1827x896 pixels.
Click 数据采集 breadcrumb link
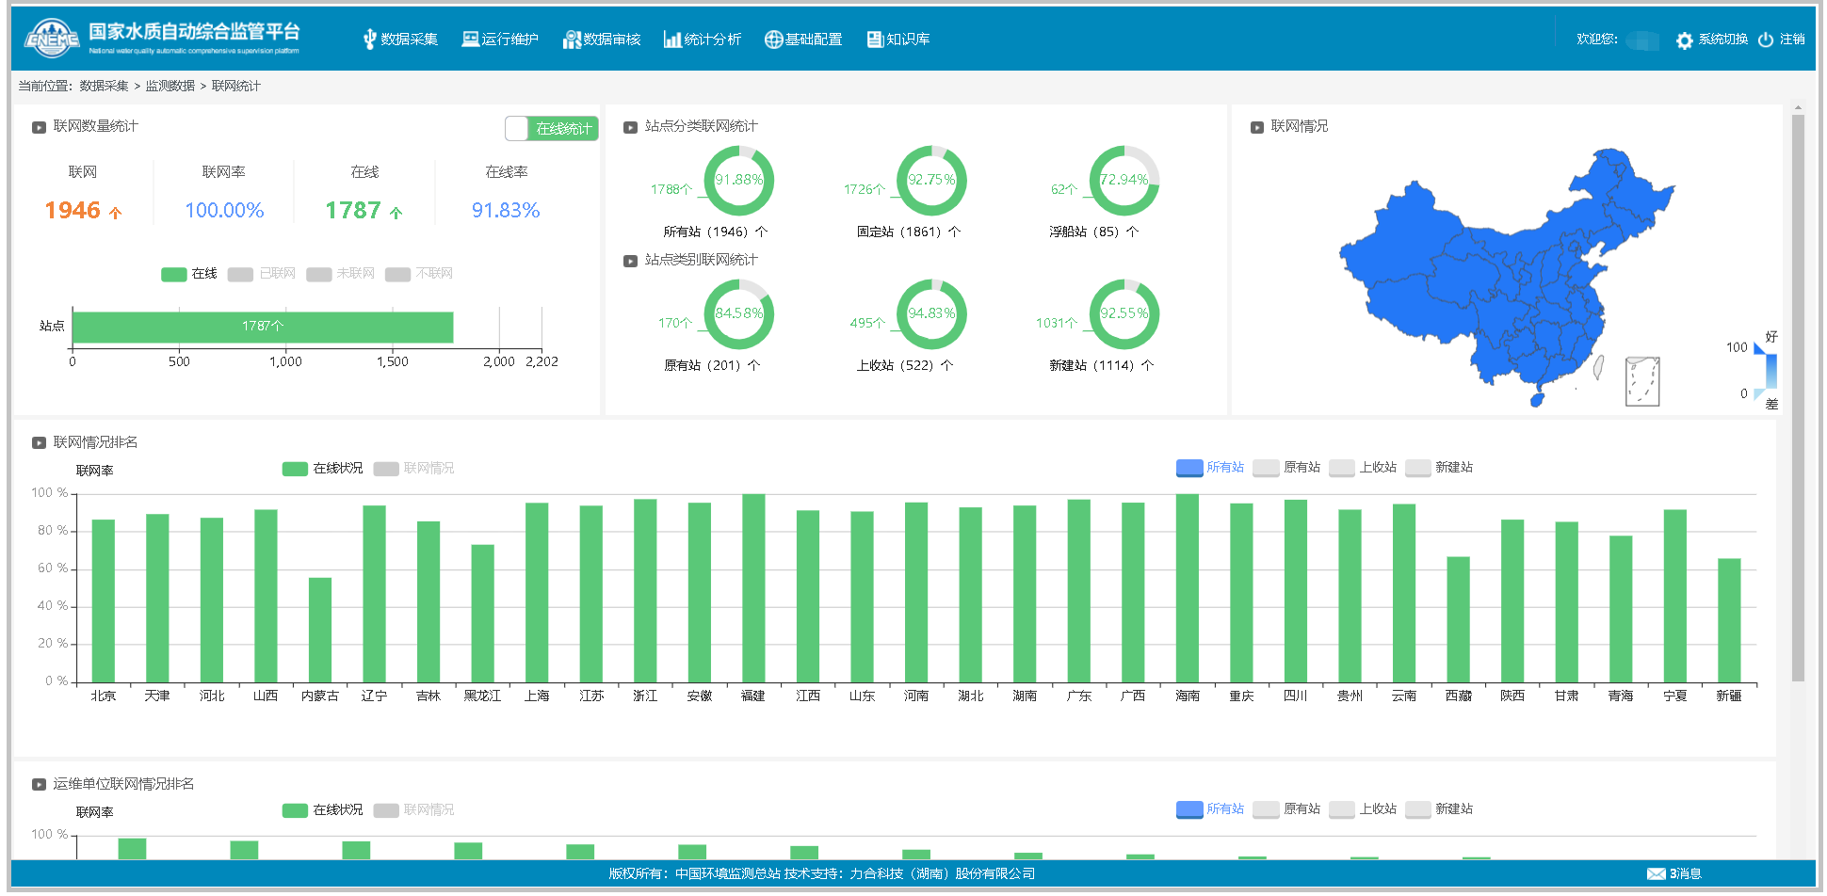104,87
